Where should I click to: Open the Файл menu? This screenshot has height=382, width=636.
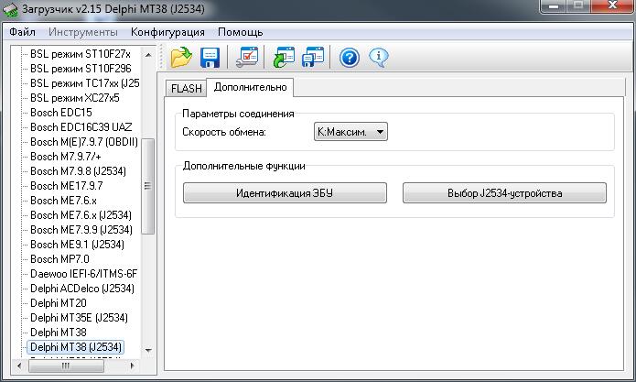pos(22,32)
